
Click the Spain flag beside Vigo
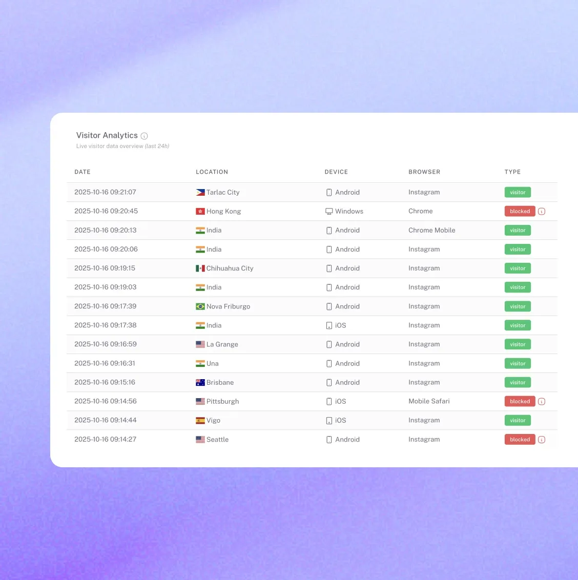pos(200,420)
